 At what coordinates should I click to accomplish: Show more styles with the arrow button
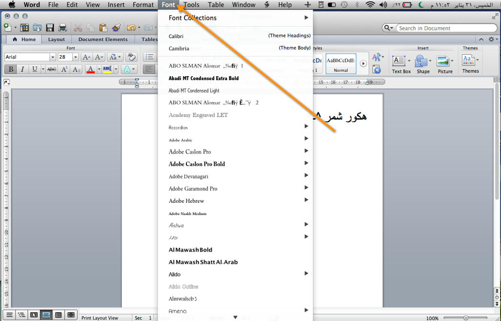364,64
